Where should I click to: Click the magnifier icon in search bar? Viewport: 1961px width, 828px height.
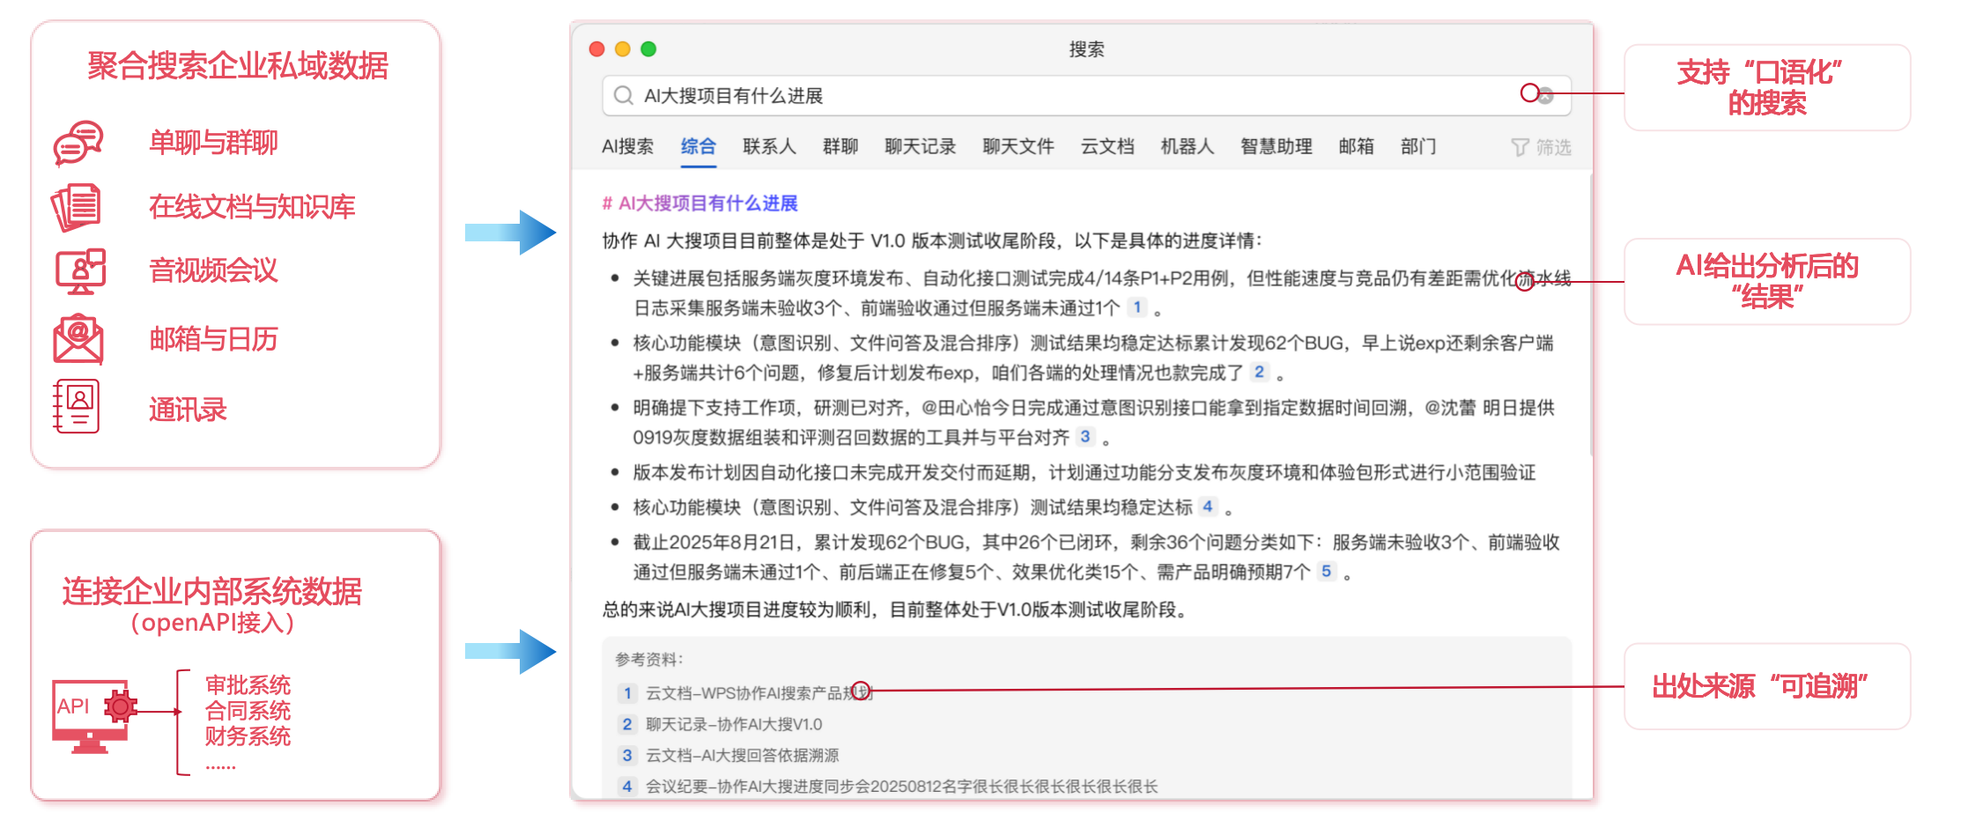(624, 95)
